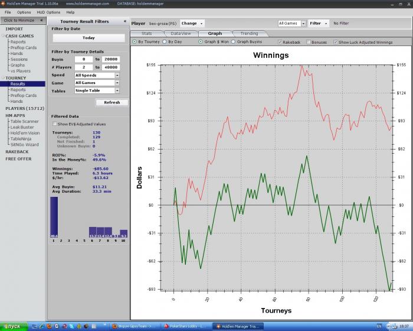Click the 10th place finish histogram bar
The image size is (413, 331).
(123, 233)
